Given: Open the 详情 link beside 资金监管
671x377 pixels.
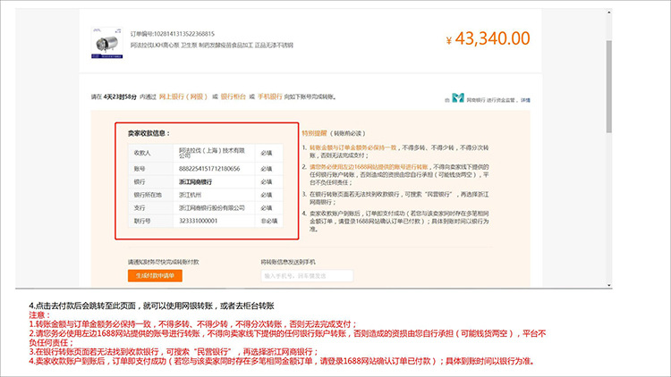Looking at the screenshot, I should (x=525, y=100).
